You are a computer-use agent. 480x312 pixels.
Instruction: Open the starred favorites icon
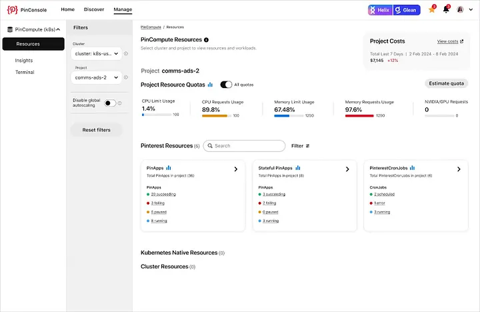coord(431,9)
